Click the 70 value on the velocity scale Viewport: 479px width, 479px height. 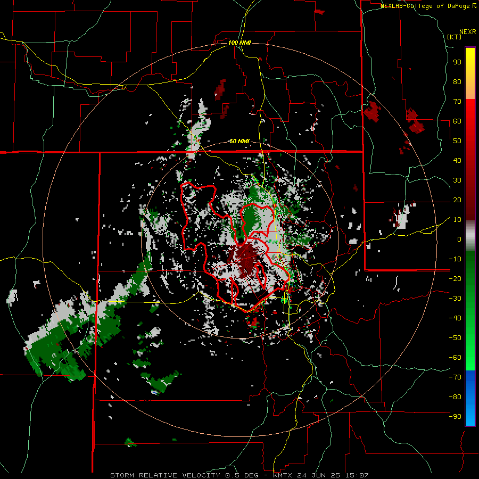pos(457,102)
